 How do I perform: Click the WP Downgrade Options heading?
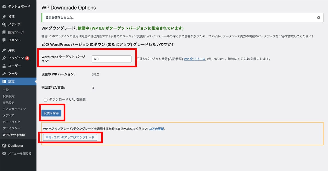coord(69,8)
